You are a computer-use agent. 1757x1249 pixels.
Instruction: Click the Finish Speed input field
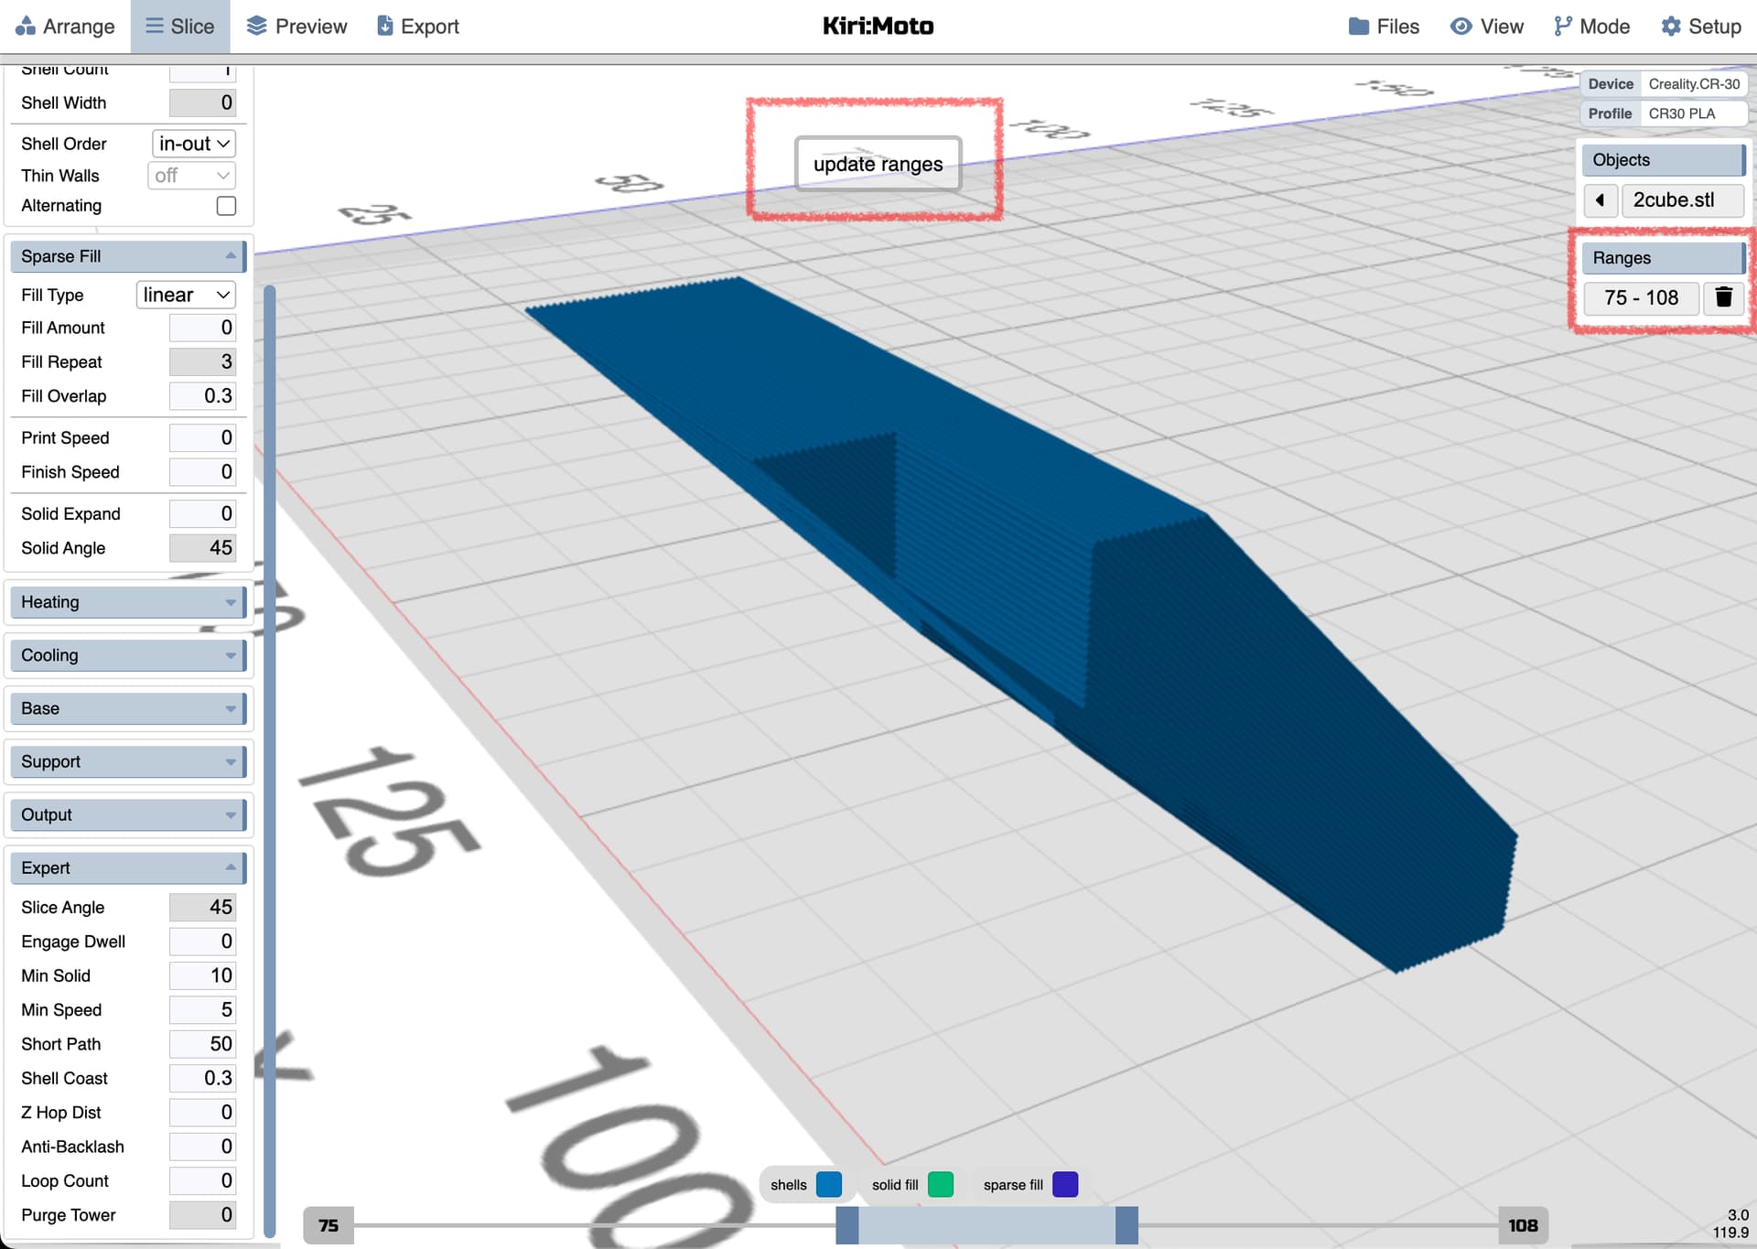click(x=202, y=472)
